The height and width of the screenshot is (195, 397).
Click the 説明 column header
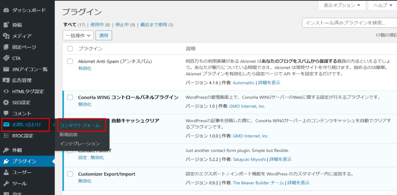pos(191,49)
